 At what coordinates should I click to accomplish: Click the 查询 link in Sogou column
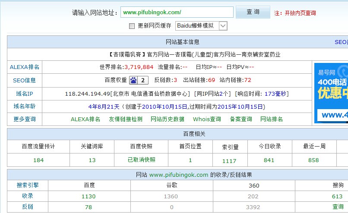(x=338, y=207)
